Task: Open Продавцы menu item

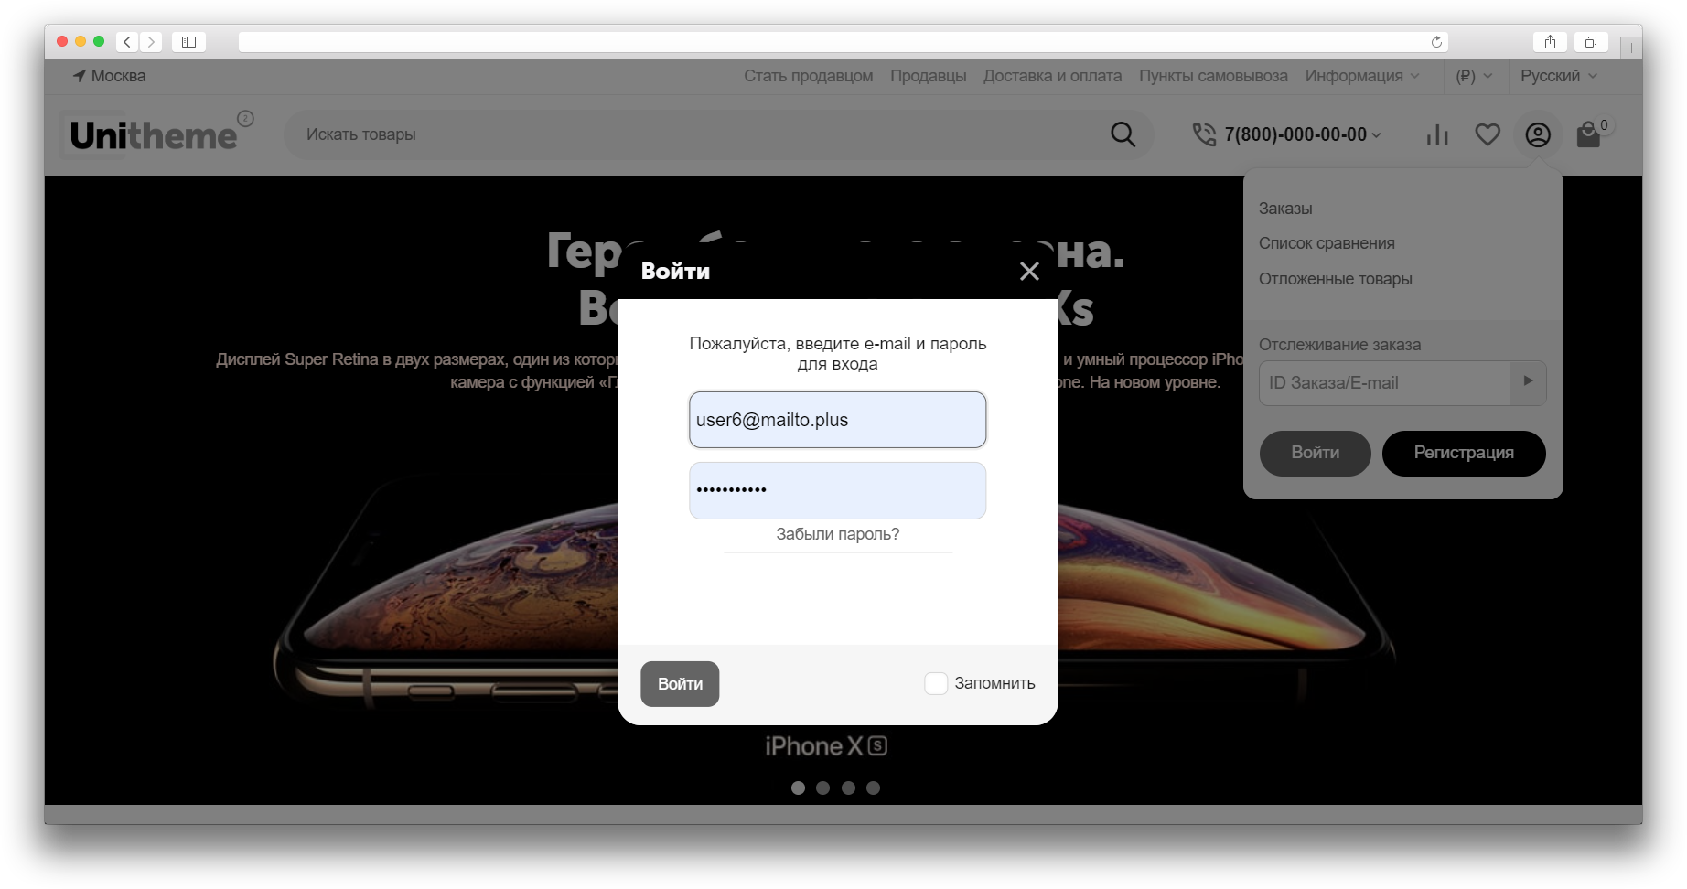Action: coord(928,76)
